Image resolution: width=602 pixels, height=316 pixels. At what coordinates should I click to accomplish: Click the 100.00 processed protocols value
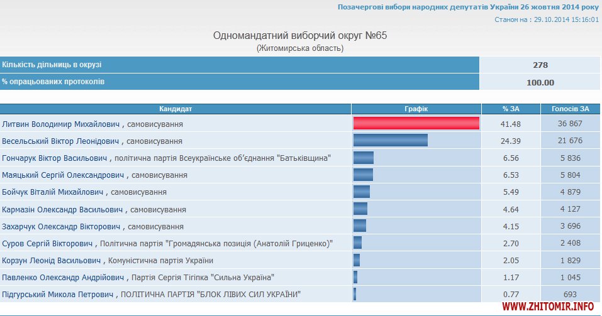click(540, 82)
